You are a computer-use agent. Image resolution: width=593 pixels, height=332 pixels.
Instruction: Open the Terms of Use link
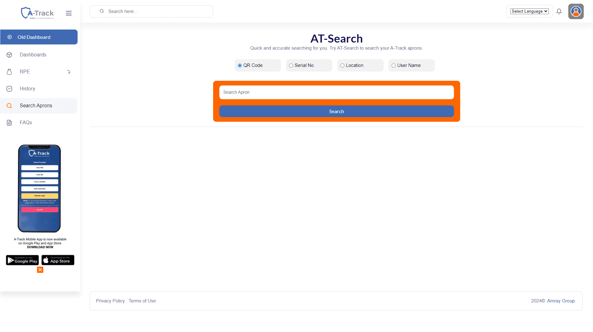(x=142, y=301)
